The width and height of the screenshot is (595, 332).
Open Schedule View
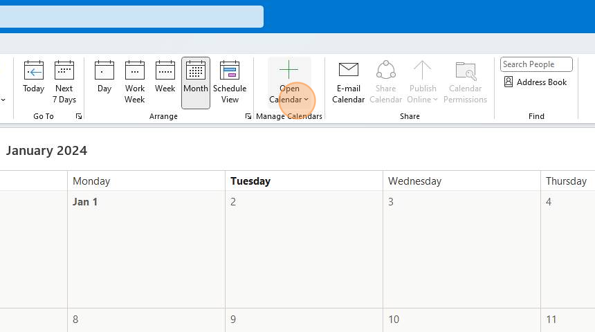point(230,82)
